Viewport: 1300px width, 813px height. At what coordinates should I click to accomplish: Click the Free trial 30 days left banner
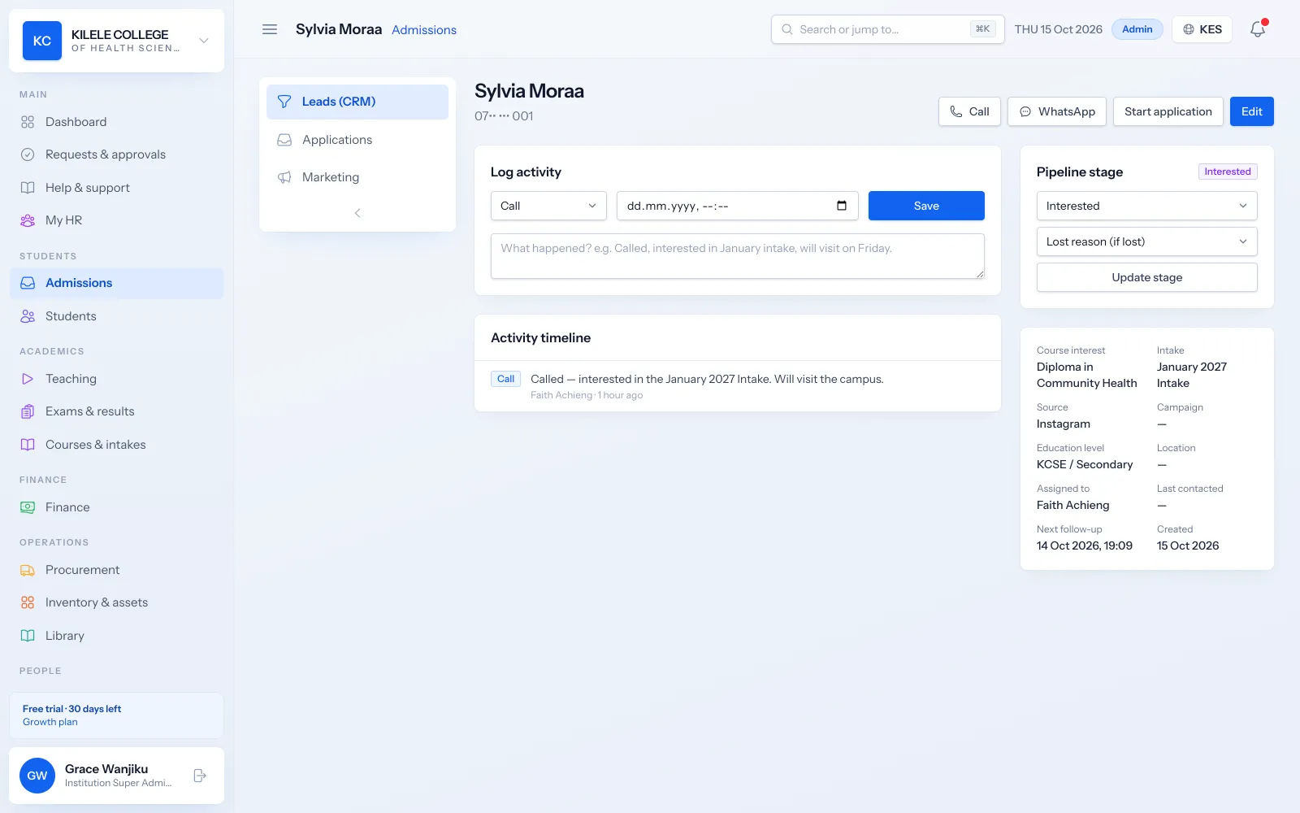tap(116, 715)
